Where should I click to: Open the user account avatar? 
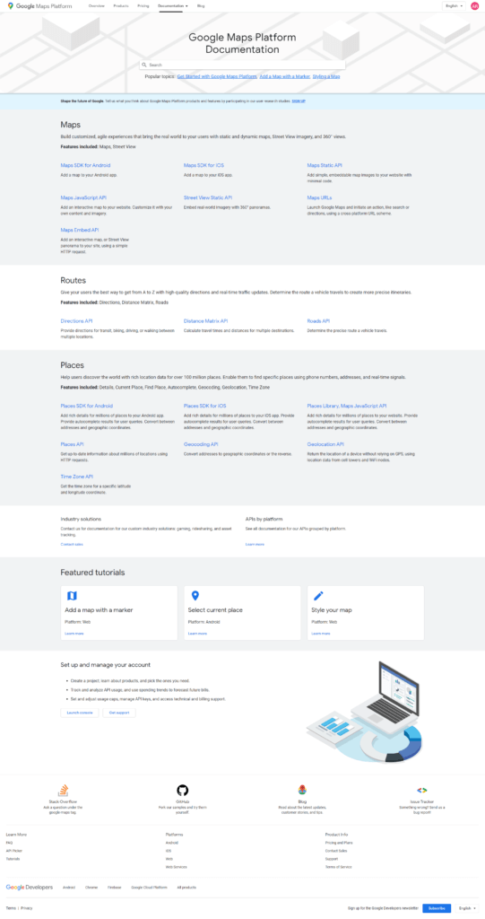pos(474,6)
